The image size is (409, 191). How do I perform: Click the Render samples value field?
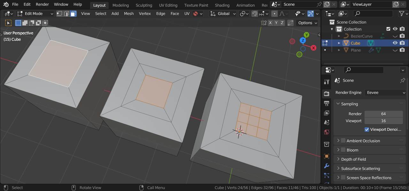[383, 114]
